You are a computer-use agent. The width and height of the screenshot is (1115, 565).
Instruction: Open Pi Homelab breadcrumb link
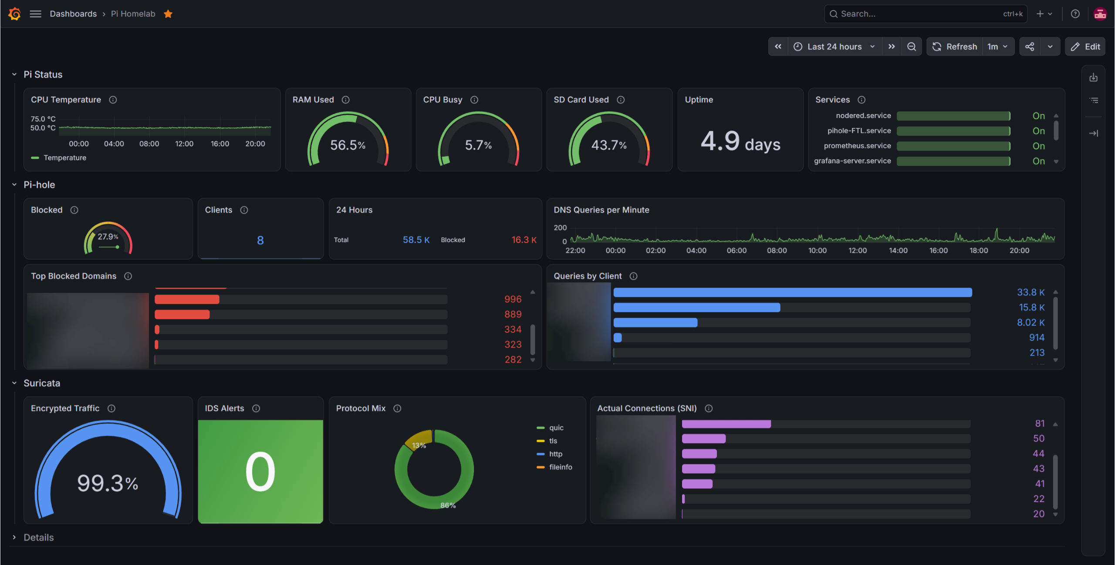[x=133, y=14]
